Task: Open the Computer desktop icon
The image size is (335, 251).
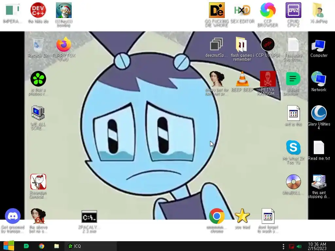Action: pos(319,45)
